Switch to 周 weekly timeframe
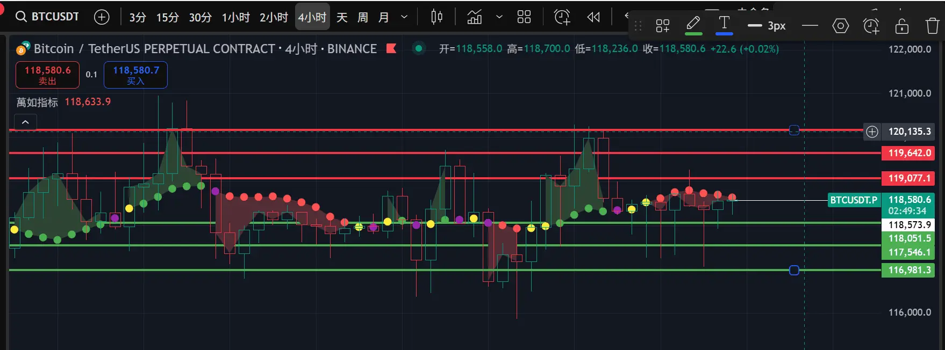 pyautogui.click(x=363, y=17)
